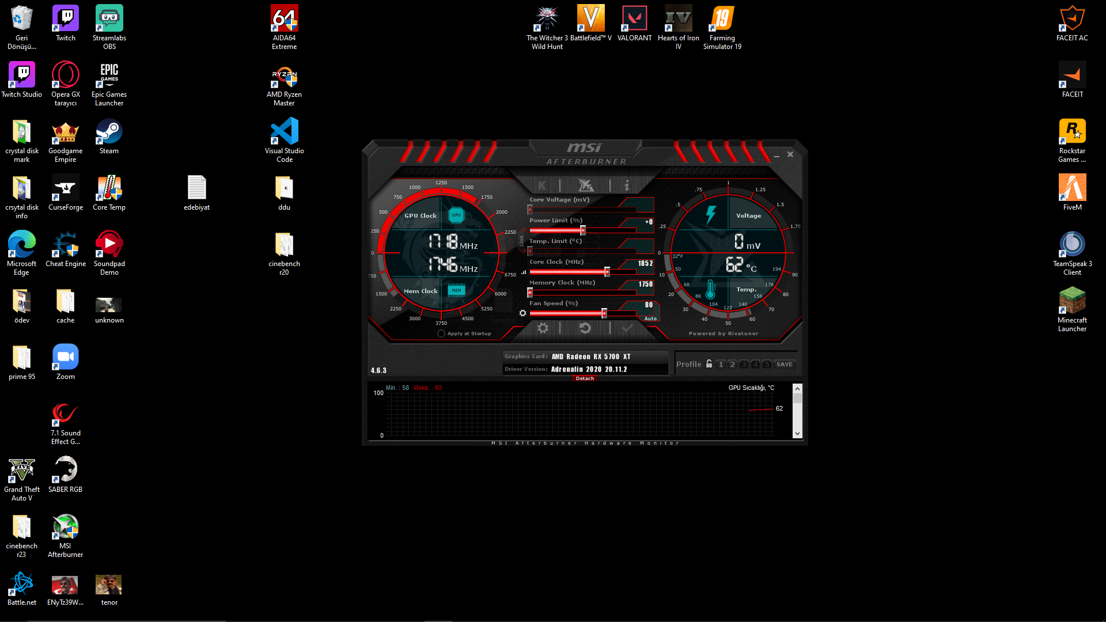The image size is (1106, 622).
Task: Open the information i icon
Action: (627, 185)
